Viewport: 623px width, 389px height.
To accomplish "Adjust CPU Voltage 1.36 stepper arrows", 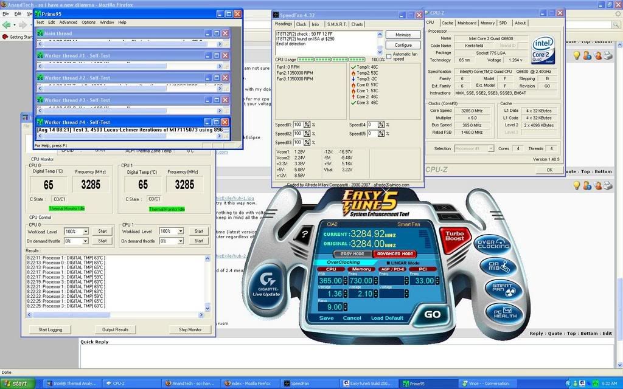I will 345,294.
